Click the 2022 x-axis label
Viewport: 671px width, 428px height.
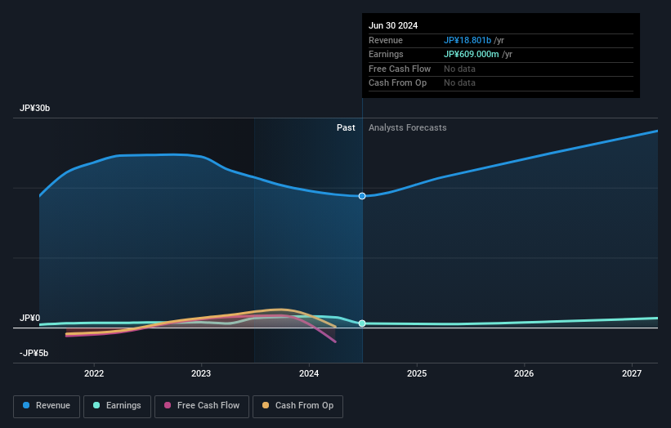pos(94,373)
